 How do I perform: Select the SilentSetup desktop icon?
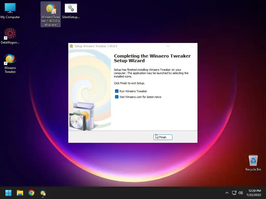pos(71,11)
